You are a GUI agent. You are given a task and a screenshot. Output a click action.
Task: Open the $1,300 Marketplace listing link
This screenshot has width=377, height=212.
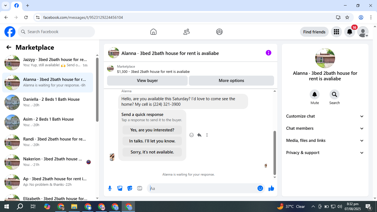(153, 72)
